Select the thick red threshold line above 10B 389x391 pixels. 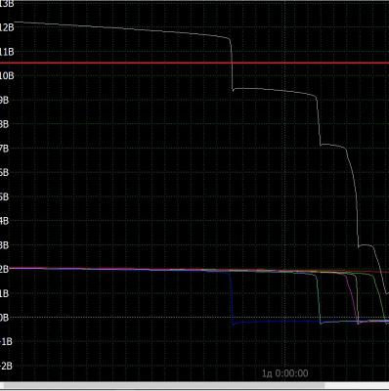click(x=194, y=63)
